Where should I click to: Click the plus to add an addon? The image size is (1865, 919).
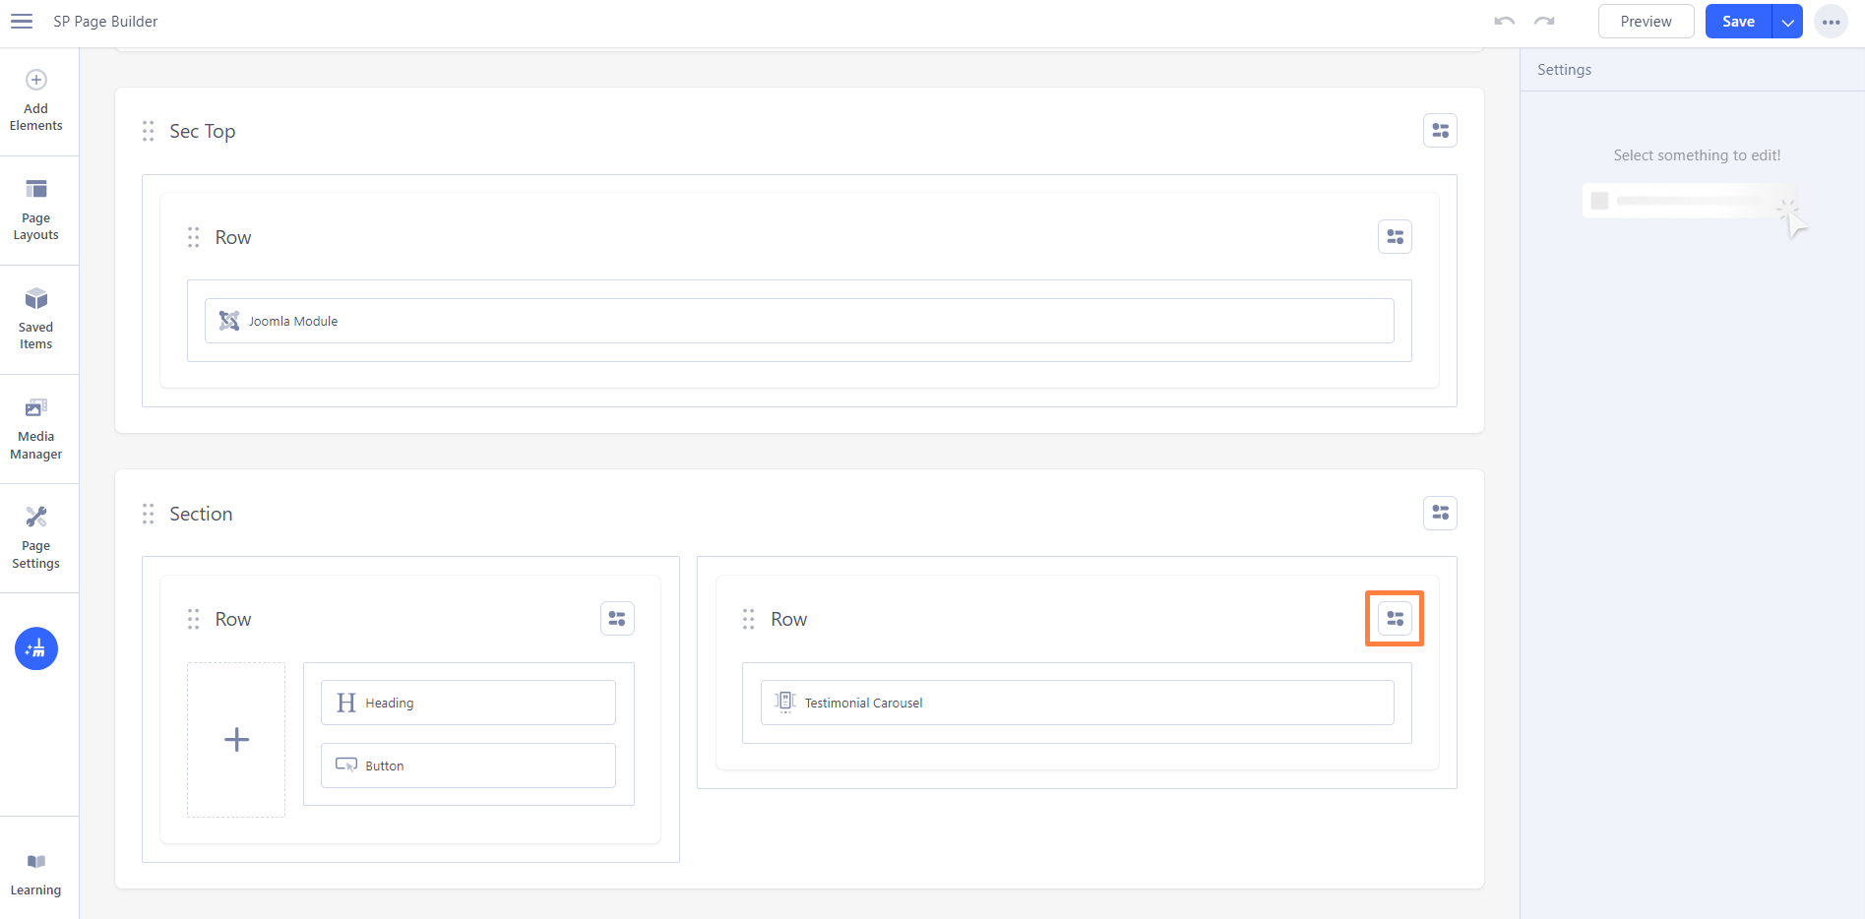236,739
